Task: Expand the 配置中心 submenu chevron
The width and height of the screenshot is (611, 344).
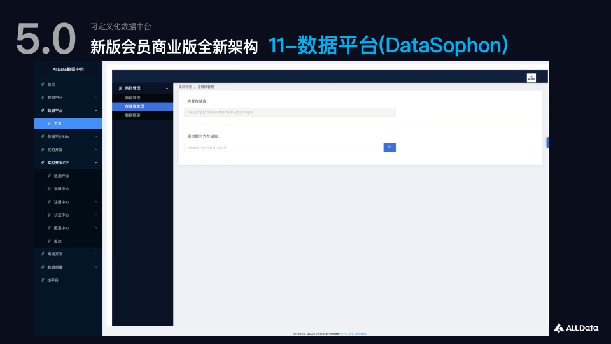Action: click(96, 228)
